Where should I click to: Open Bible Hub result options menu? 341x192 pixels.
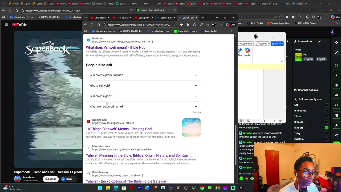click(152, 42)
